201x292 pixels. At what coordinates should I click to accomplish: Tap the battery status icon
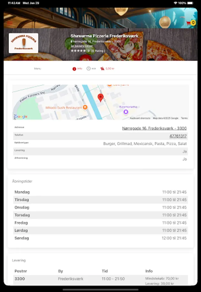(x=190, y=3)
